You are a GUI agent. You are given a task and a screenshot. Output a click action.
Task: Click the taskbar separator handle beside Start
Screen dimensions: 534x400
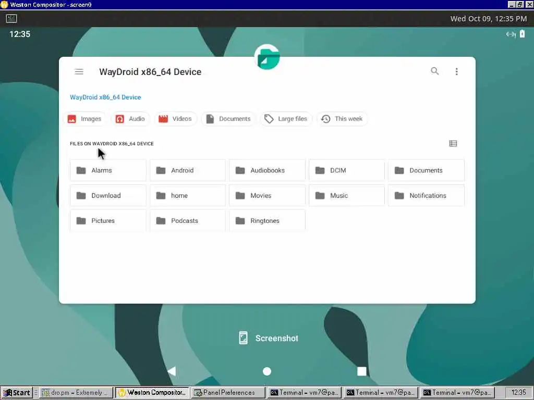(x=35, y=393)
